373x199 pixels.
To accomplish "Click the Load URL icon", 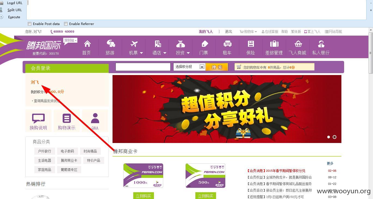I will [x=1, y=3].
